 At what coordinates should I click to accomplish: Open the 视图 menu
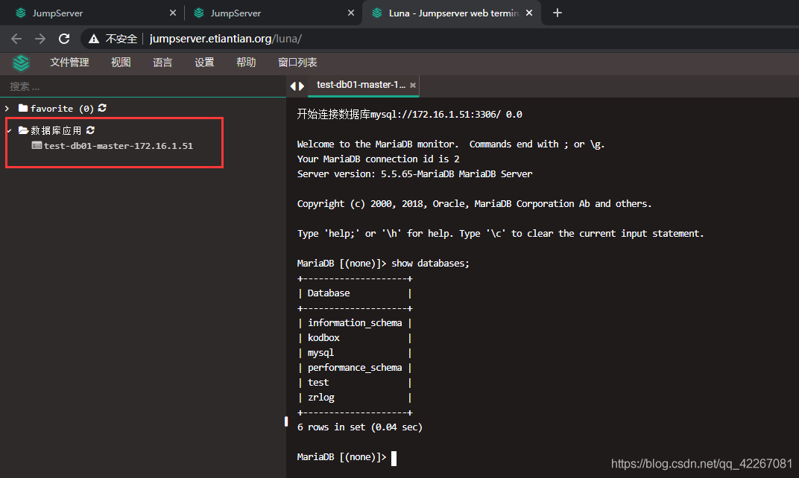click(x=121, y=63)
